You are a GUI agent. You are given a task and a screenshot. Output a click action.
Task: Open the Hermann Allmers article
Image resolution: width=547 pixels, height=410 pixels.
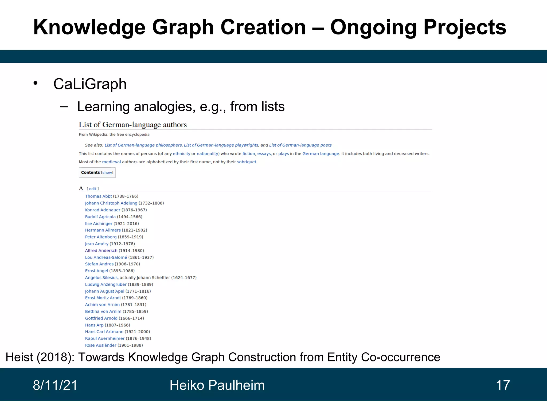pyautogui.click(x=103, y=230)
